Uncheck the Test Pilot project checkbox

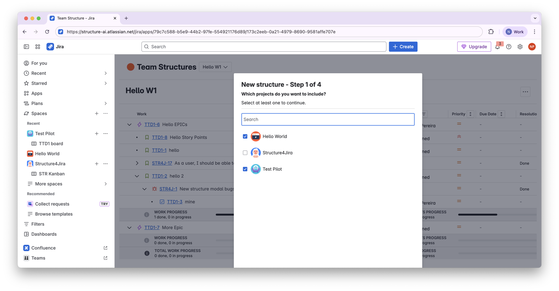(x=245, y=169)
